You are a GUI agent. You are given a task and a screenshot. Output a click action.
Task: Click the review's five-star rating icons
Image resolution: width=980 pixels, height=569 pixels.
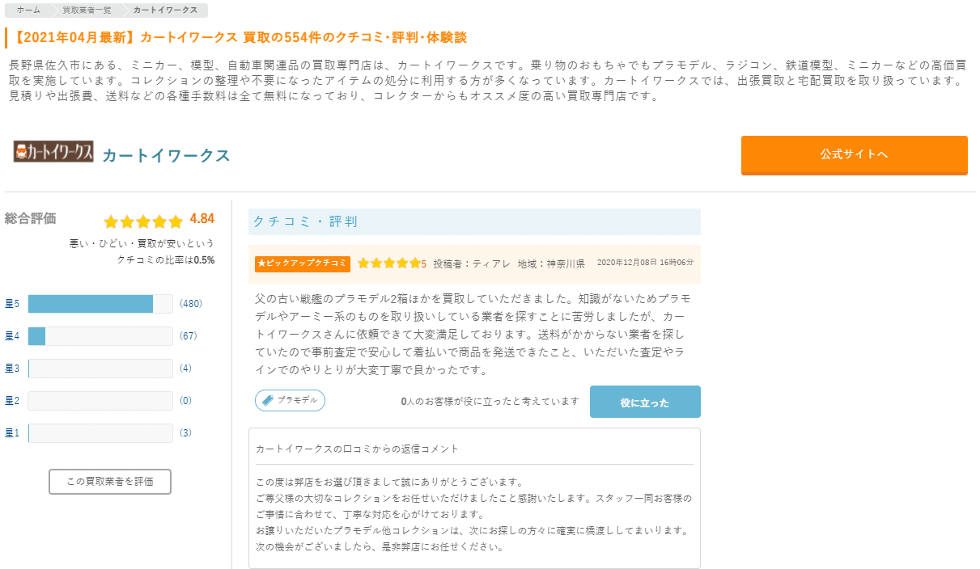coord(389,263)
